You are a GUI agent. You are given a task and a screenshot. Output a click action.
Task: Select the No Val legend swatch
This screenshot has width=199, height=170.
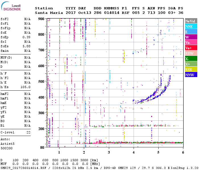tap(191, 21)
